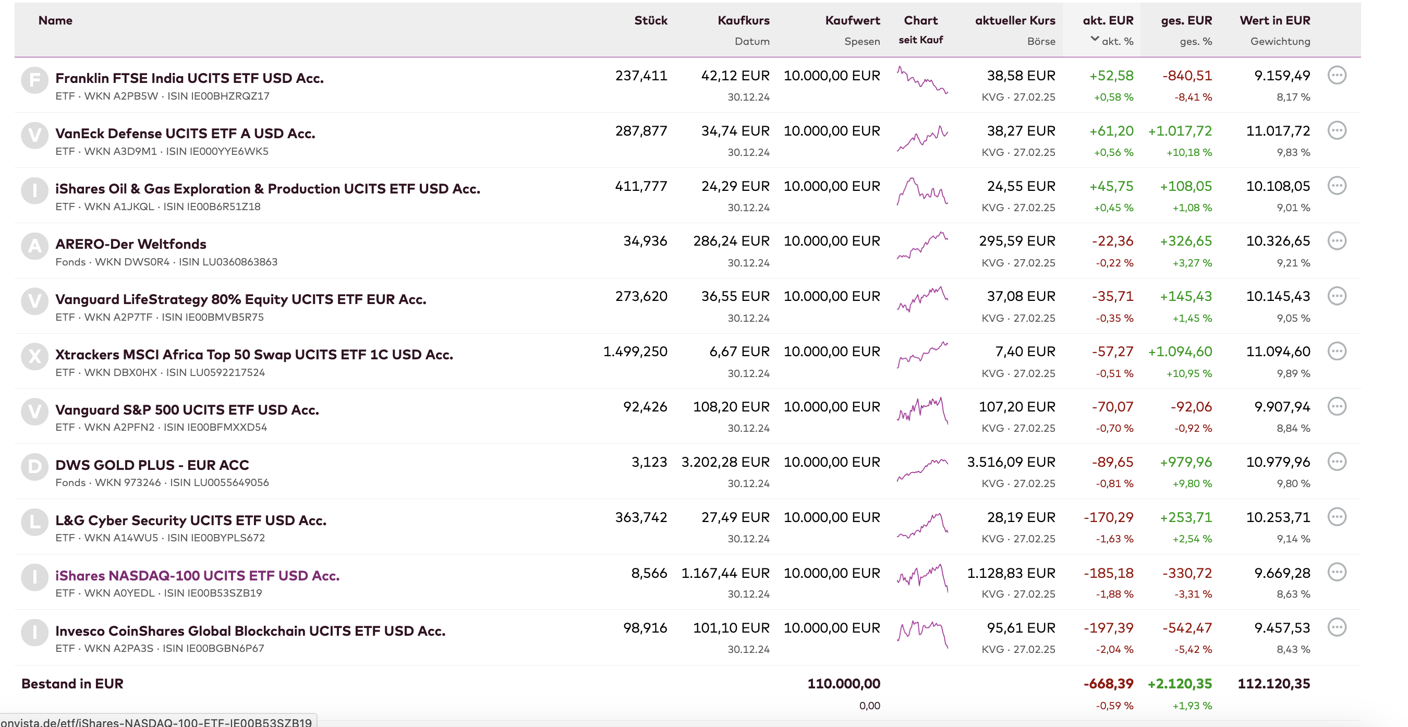Sort by ges. EUR column header
The image size is (1408, 727).
point(1186,21)
